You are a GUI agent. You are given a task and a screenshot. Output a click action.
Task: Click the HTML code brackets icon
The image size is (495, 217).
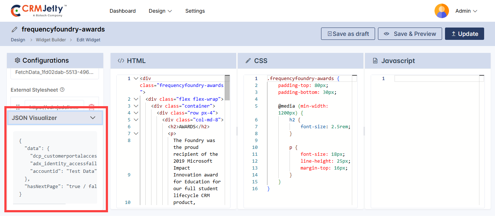[121, 61]
